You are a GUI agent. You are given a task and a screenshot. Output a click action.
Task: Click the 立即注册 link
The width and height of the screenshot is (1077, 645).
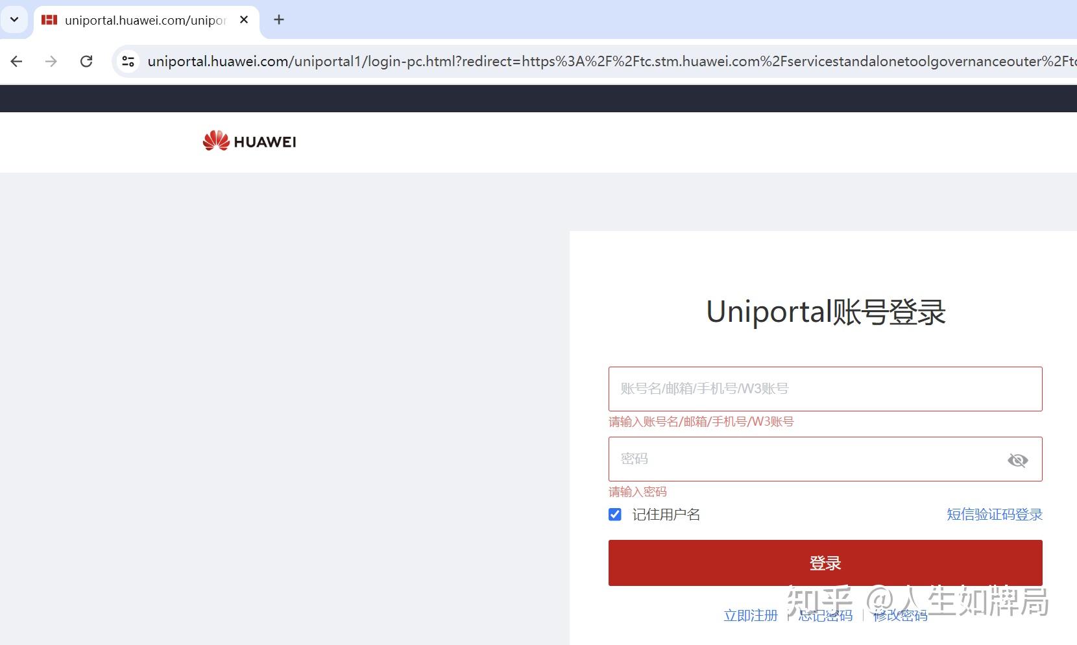751,615
